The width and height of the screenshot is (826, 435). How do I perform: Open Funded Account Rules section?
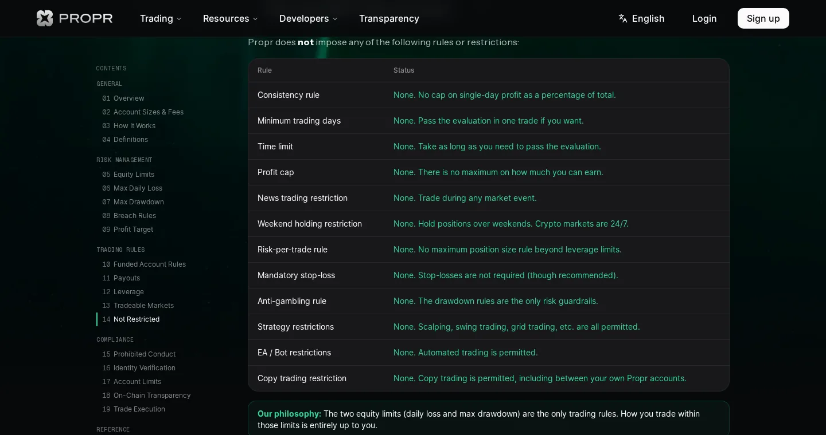coord(144,264)
